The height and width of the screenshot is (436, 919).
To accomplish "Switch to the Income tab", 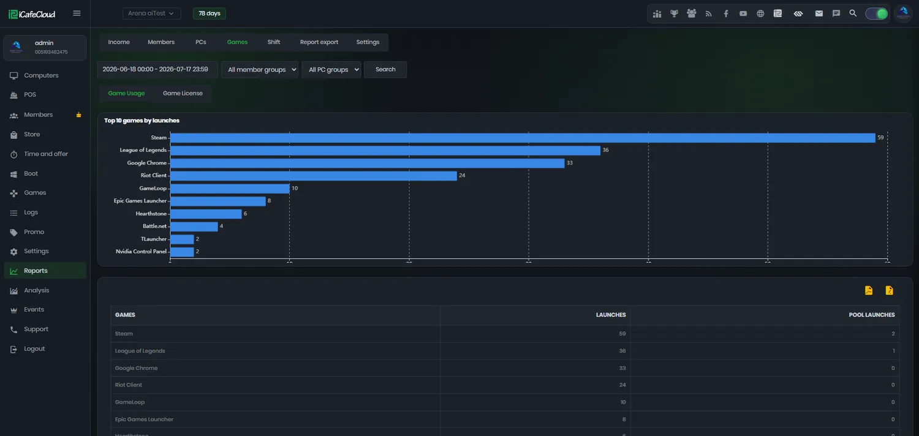I will [119, 42].
